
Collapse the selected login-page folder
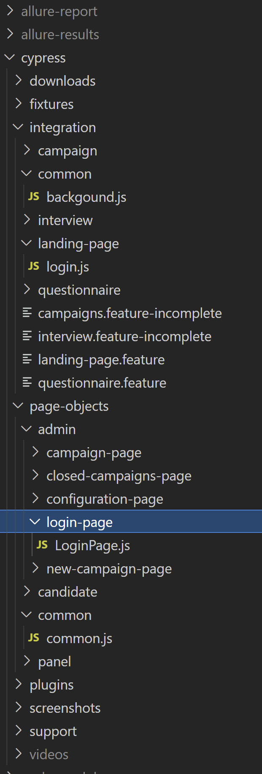pyautogui.click(x=35, y=522)
